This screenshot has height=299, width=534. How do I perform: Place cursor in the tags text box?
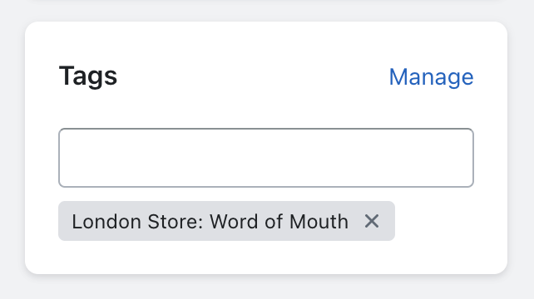click(266, 158)
